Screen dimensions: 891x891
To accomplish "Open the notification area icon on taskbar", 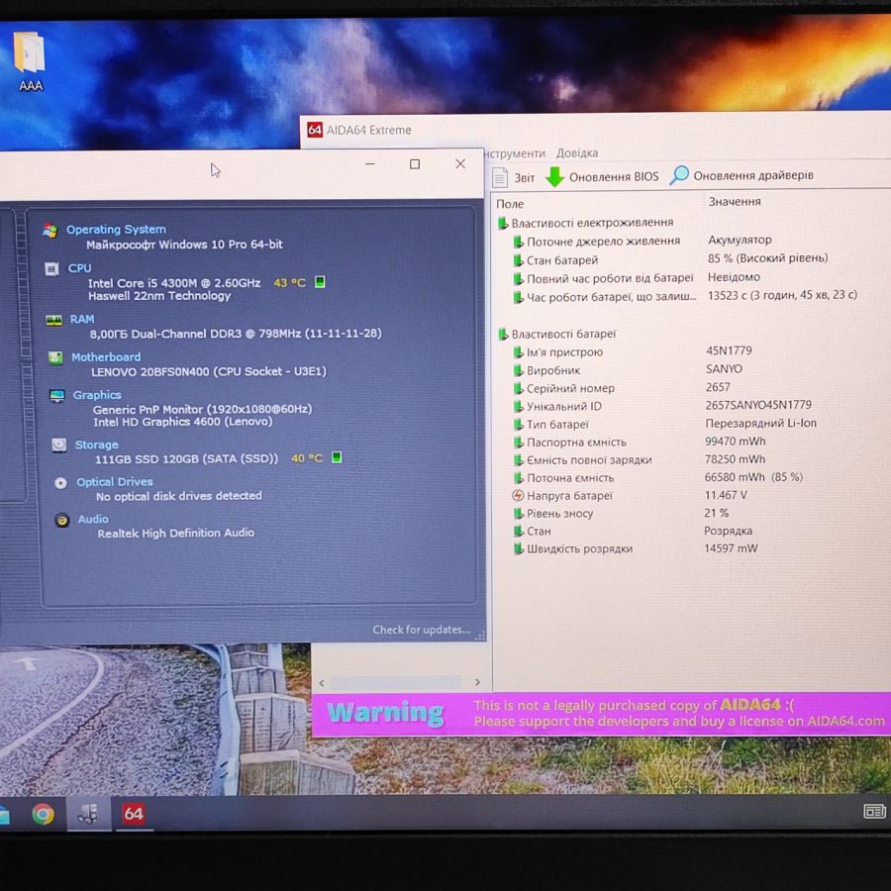I will pos(874,811).
